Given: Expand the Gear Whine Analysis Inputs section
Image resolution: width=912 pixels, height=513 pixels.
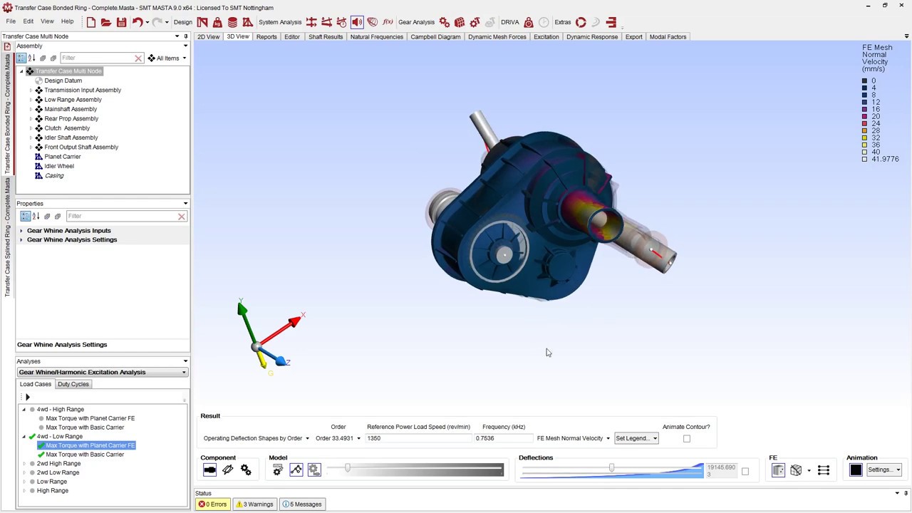Looking at the screenshot, I should 21,231.
